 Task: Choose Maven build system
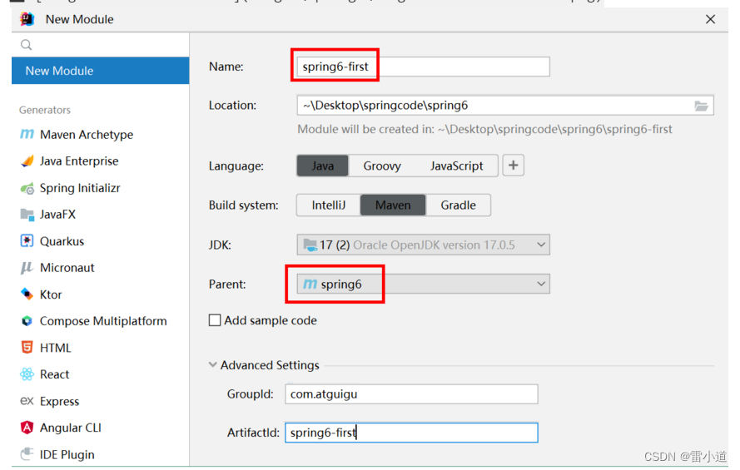click(x=393, y=205)
